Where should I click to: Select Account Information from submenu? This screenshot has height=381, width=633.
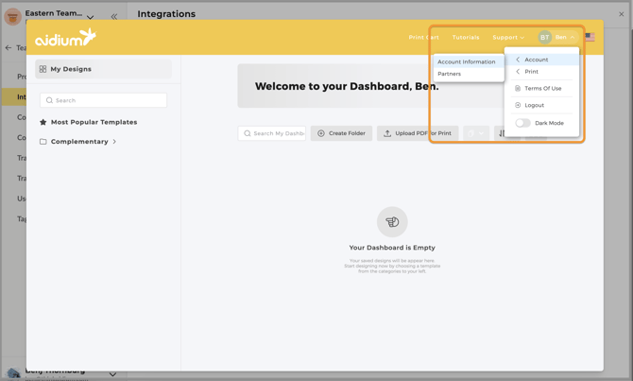click(x=467, y=61)
